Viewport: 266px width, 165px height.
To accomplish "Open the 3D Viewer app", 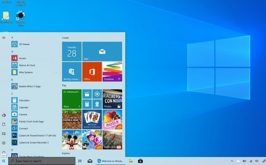I will [x=34, y=44].
